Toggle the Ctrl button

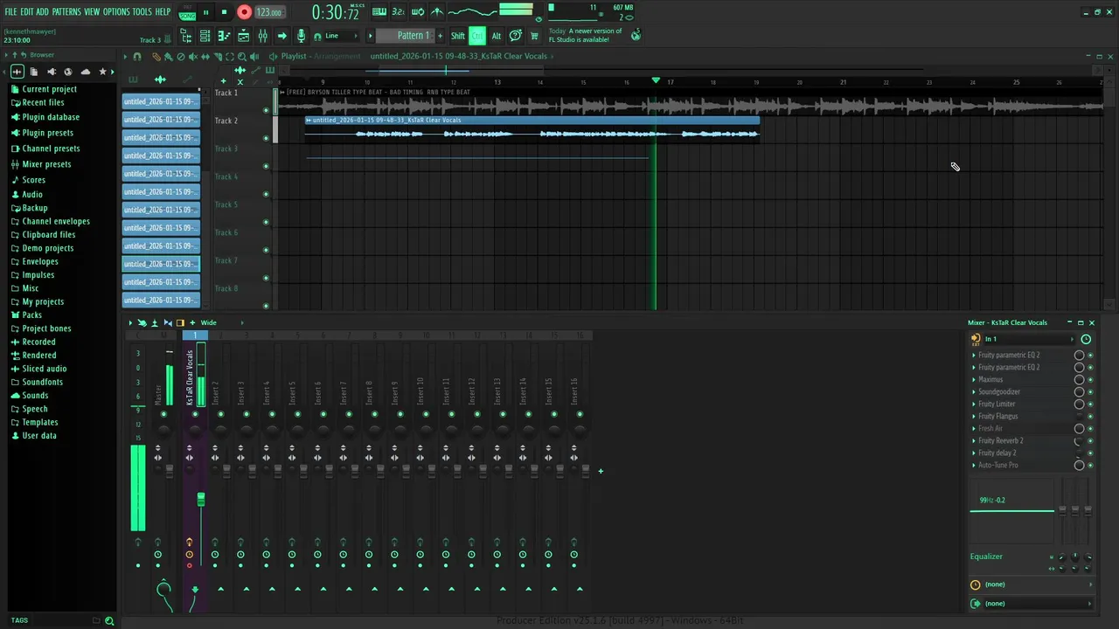(x=477, y=36)
